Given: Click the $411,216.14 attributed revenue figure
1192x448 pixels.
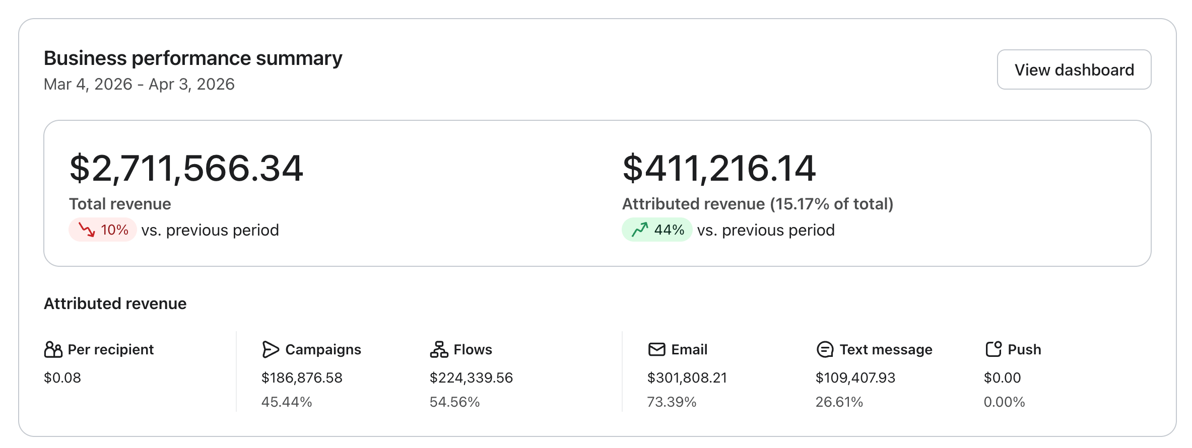Looking at the screenshot, I should pyautogui.click(x=719, y=168).
